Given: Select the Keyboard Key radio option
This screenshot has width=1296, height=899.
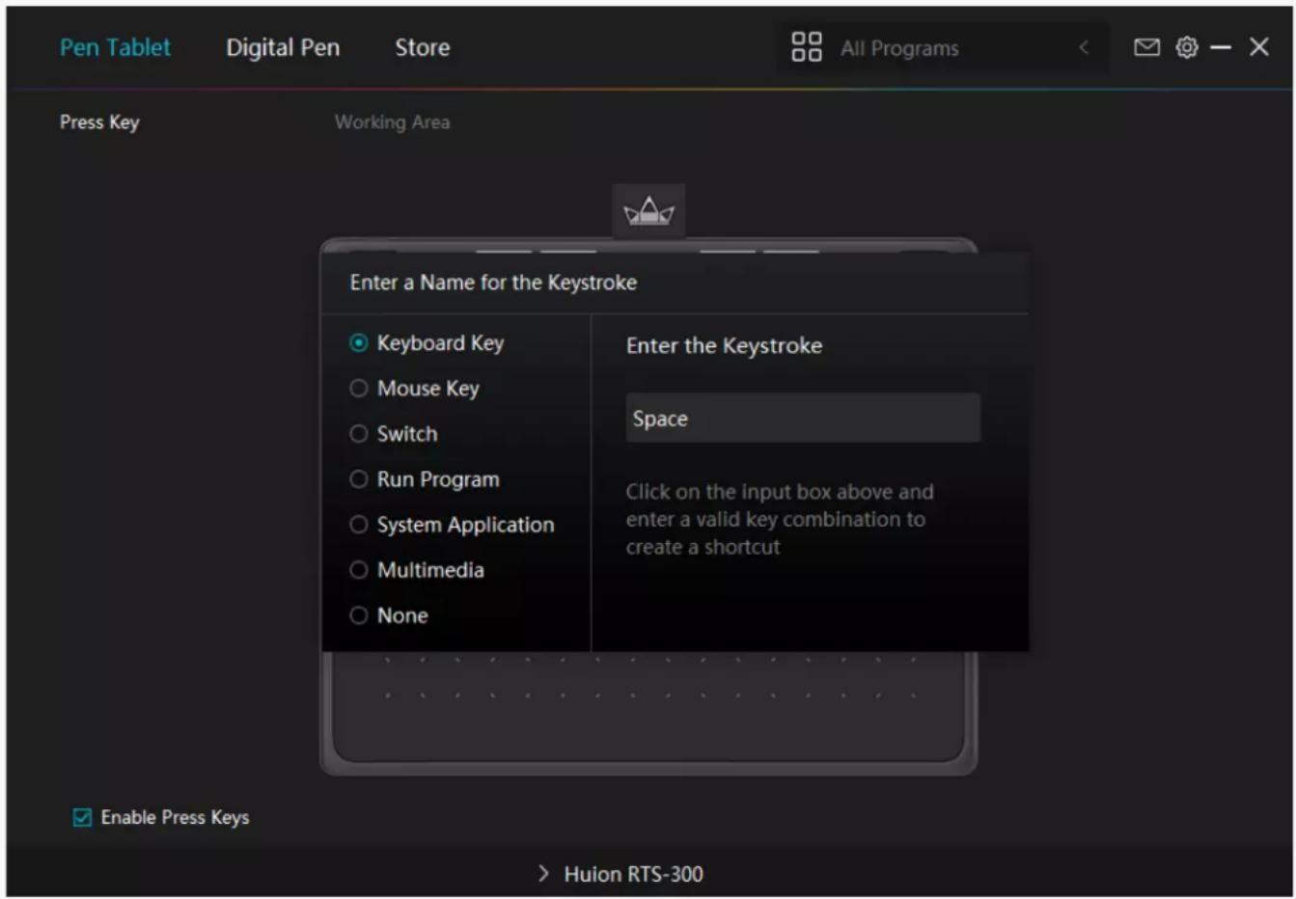Looking at the screenshot, I should point(359,342).
